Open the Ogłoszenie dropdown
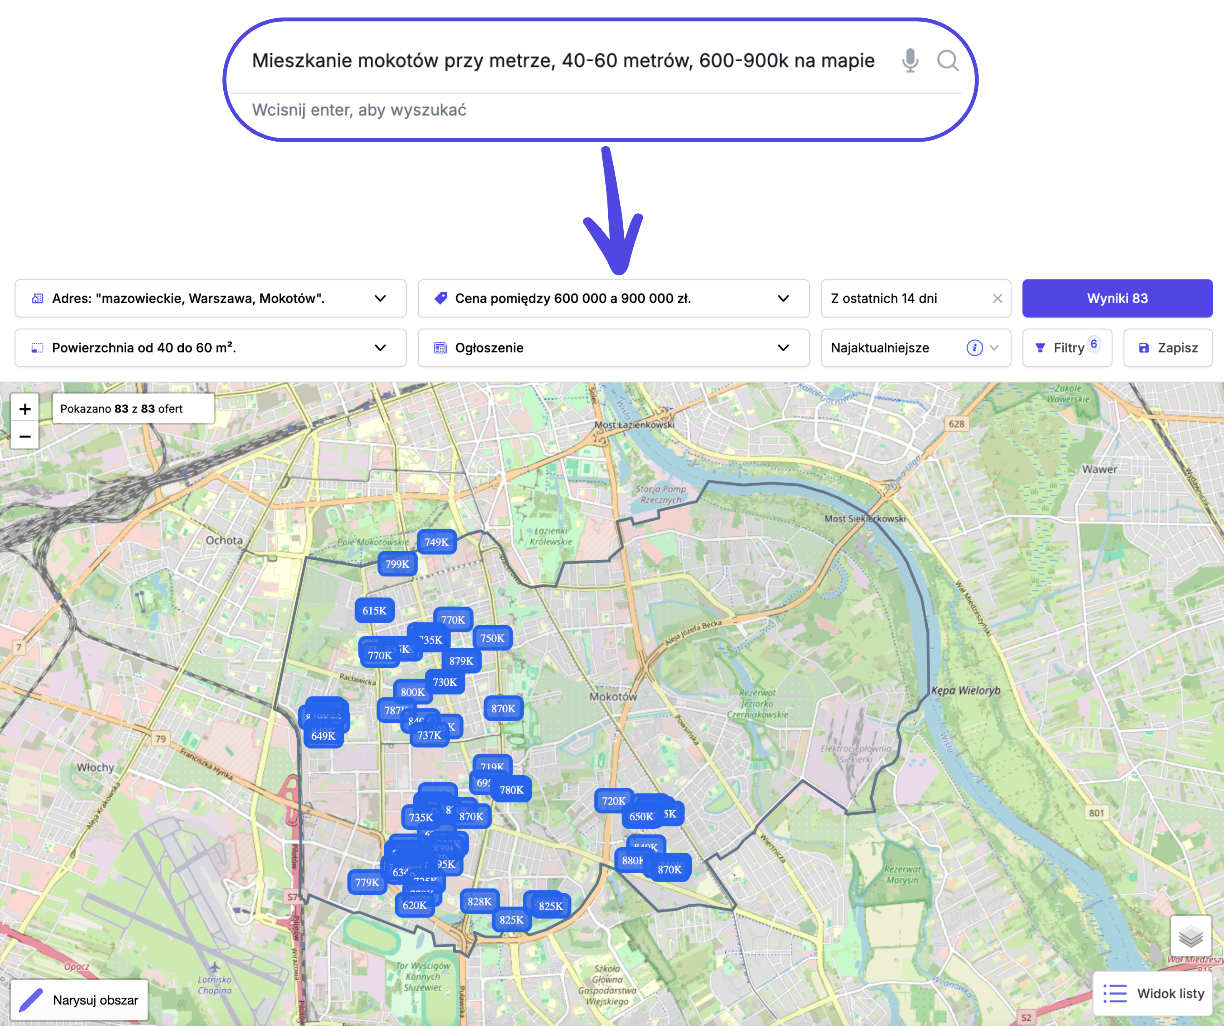Screen dimensions: 1224x1026 click(x=783, y=347)
